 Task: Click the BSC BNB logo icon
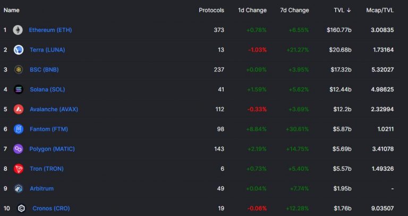(x=18, y=70)
